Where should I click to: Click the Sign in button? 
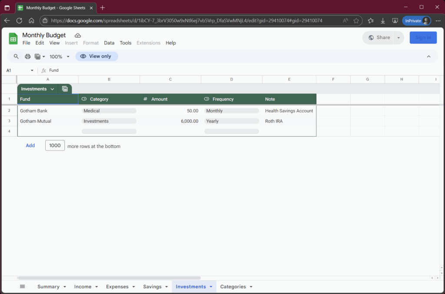click(x=423, y=37)
